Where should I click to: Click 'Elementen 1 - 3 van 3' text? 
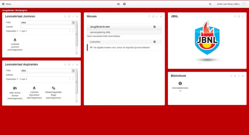click(16, 79)
